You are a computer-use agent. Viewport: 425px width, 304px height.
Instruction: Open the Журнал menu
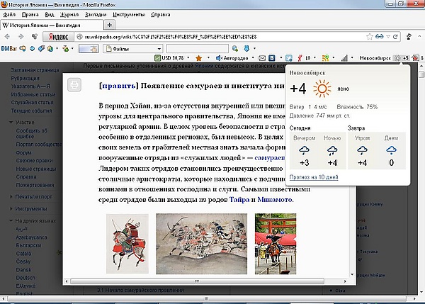point(69,14)
